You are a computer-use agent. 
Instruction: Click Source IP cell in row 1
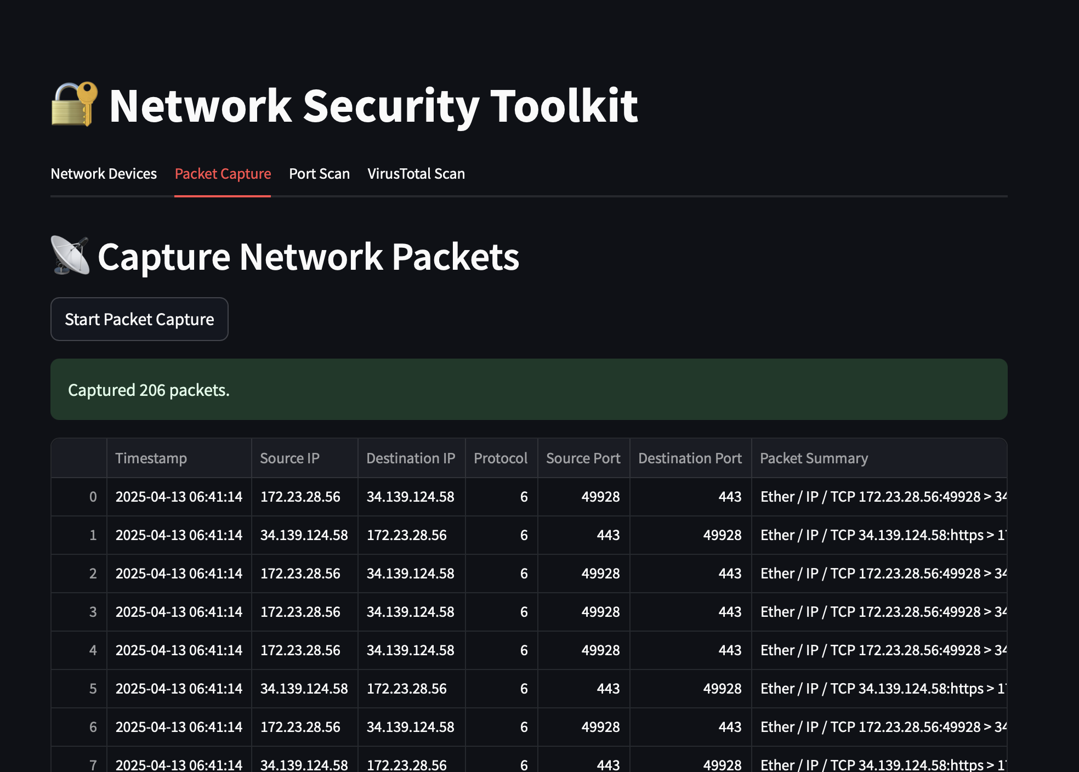tap(304, 535)
